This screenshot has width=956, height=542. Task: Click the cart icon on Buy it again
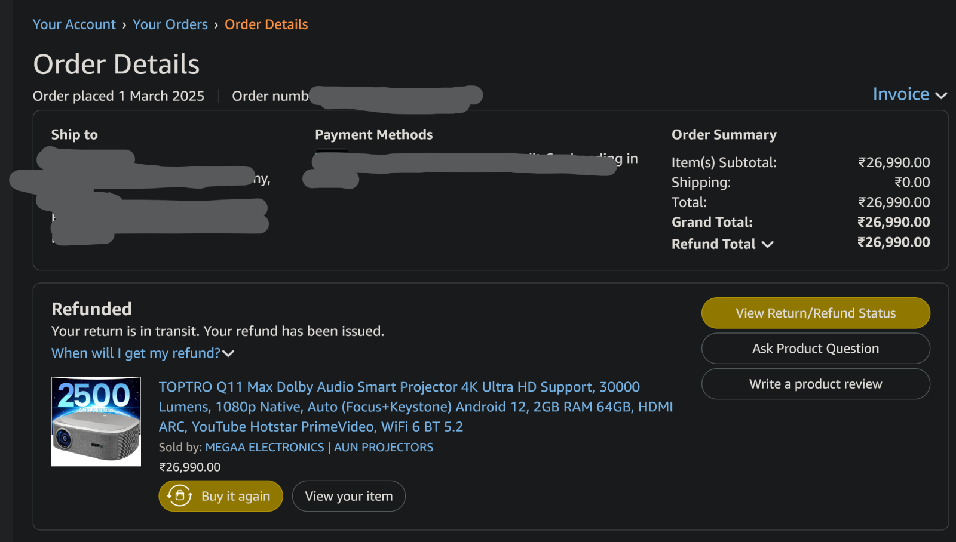[x=179, y=496]
